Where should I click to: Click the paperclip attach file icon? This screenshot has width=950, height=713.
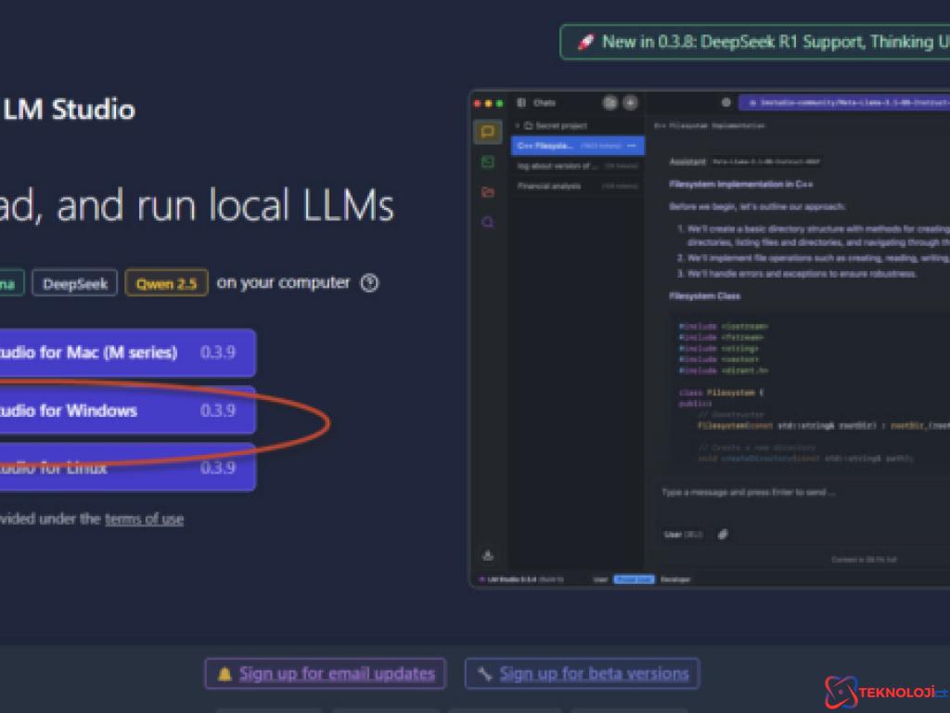tap(724, 534)
